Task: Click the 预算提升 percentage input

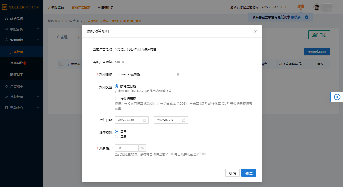Action: point(127,148)
